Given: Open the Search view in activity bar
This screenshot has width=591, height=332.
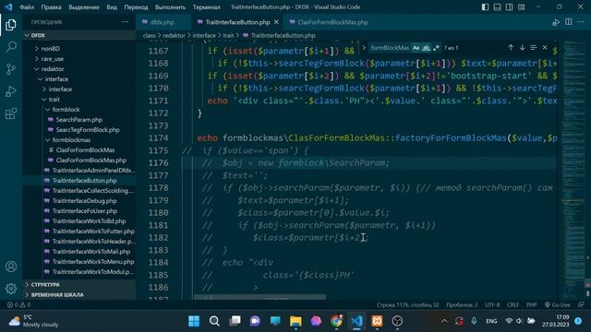Looking at the screenshot, I should point(11,47).
